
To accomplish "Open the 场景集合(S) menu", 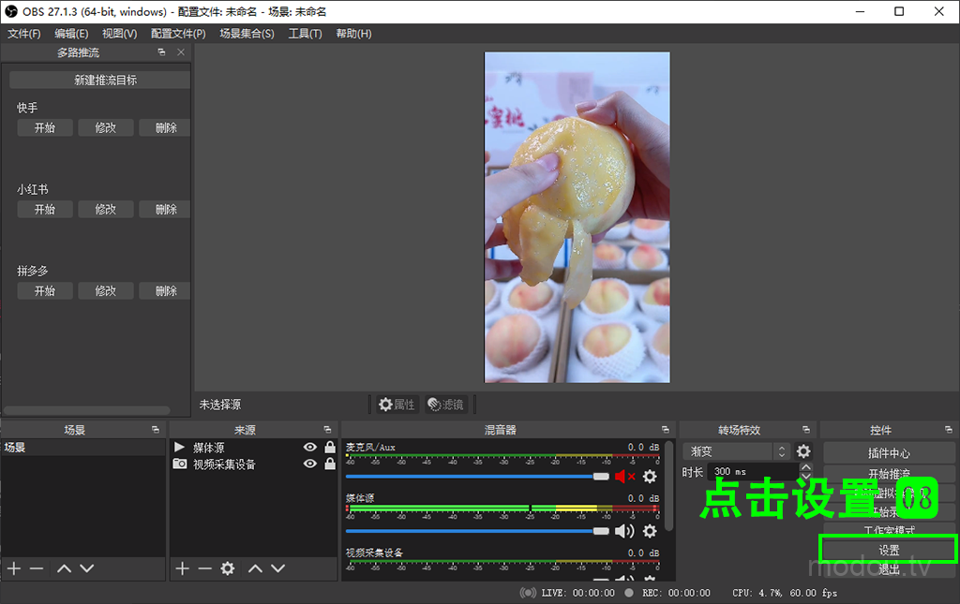I will pos(247,34).
